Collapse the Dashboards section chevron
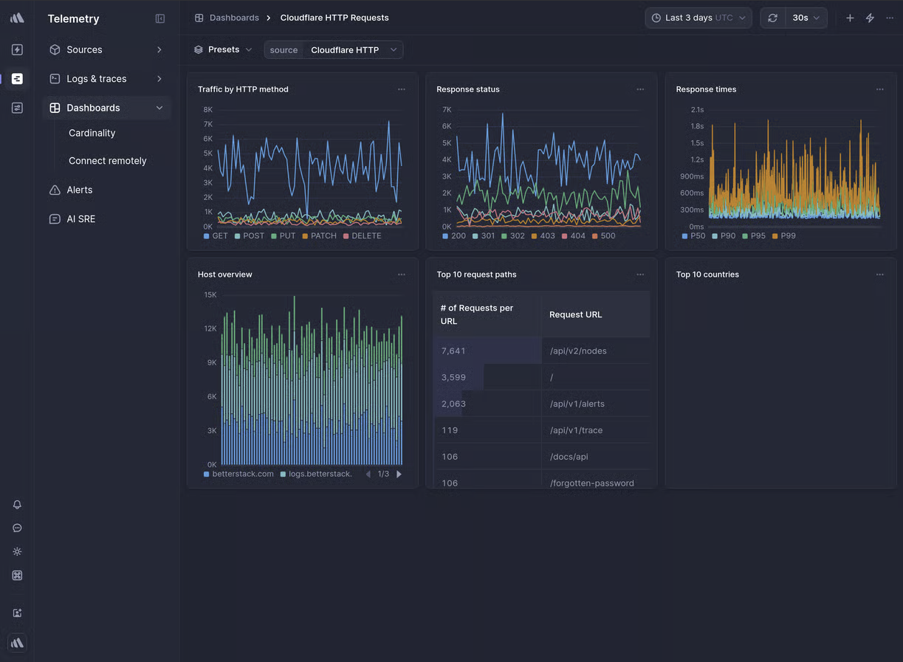 tap(159, 107)
